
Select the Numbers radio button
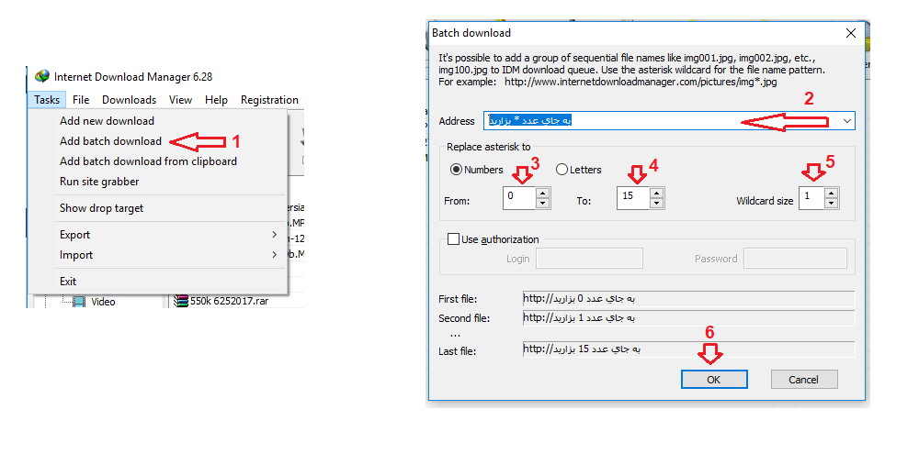456,170
